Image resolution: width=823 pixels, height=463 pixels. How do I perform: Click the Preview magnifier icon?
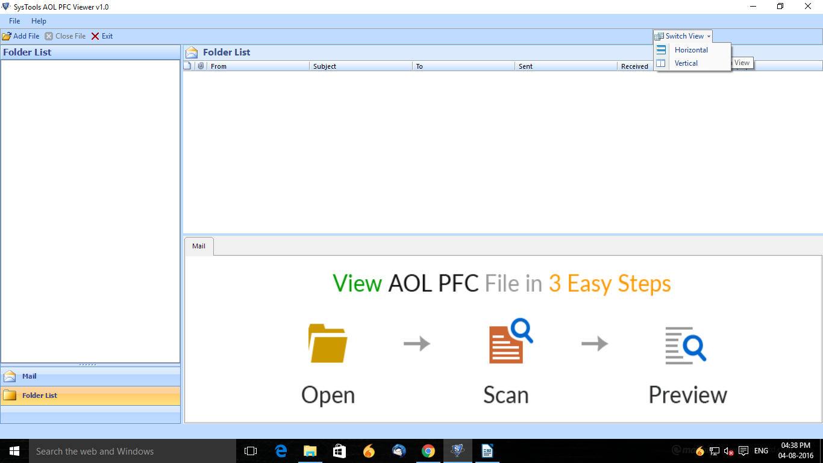685,345
